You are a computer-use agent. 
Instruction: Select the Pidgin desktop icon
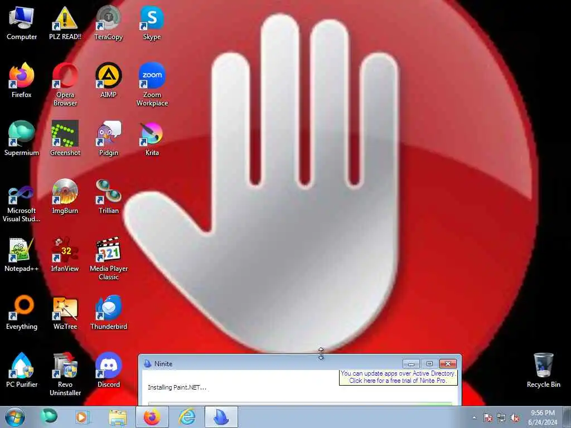coord(108,139)
